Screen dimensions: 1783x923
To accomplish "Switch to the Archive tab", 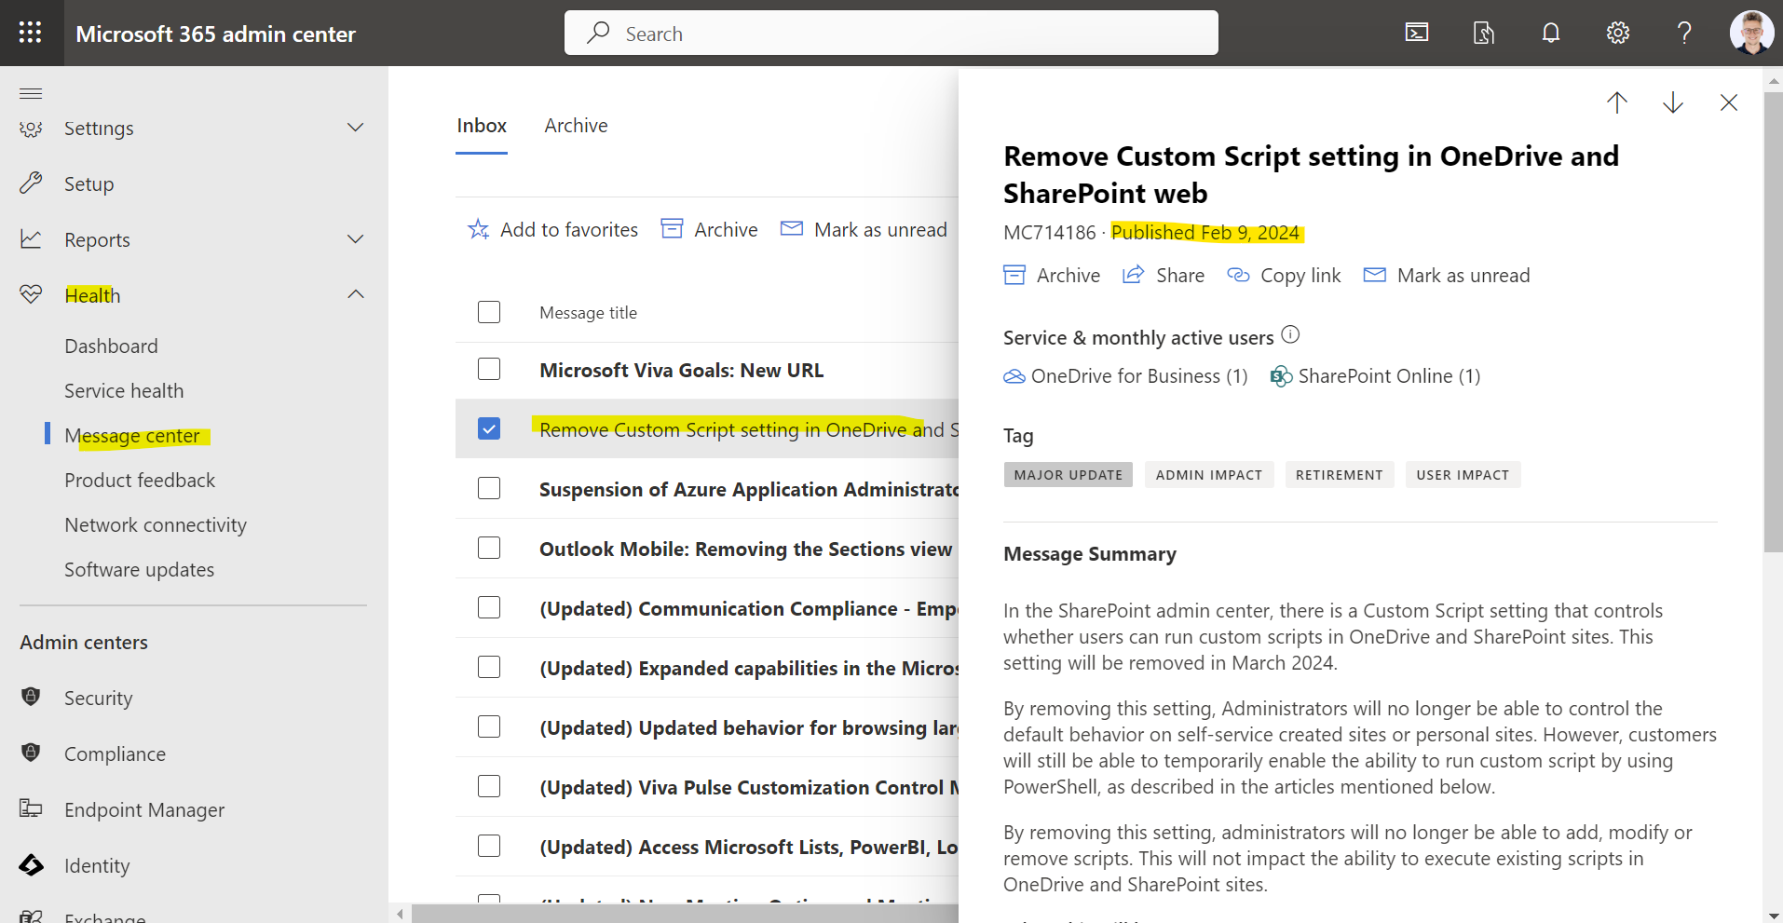I will pyautogui.click(x=576, y=126).
